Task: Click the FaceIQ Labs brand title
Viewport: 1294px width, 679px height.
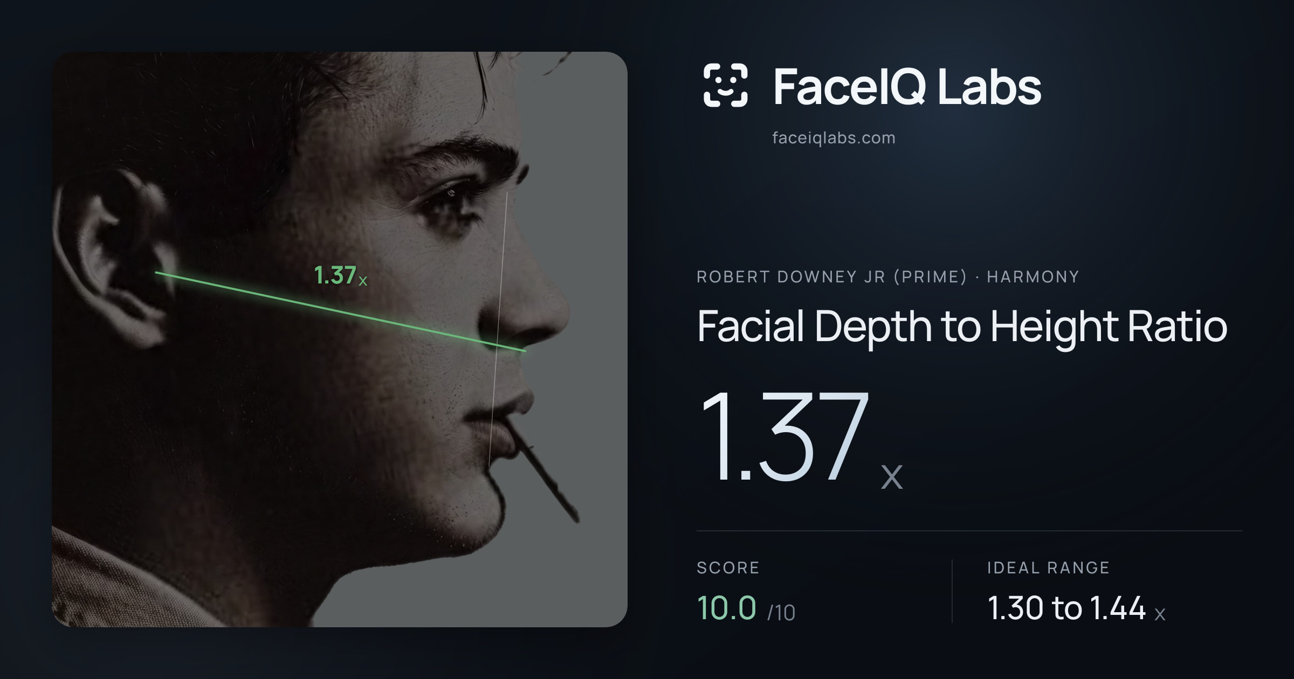Action: click(907, 86)
